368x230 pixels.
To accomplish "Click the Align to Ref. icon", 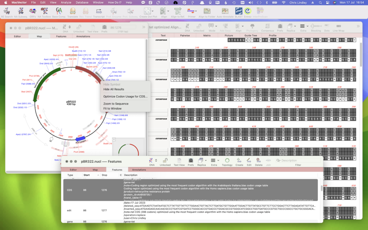I will pyautogui.click(x=178, y=13).
